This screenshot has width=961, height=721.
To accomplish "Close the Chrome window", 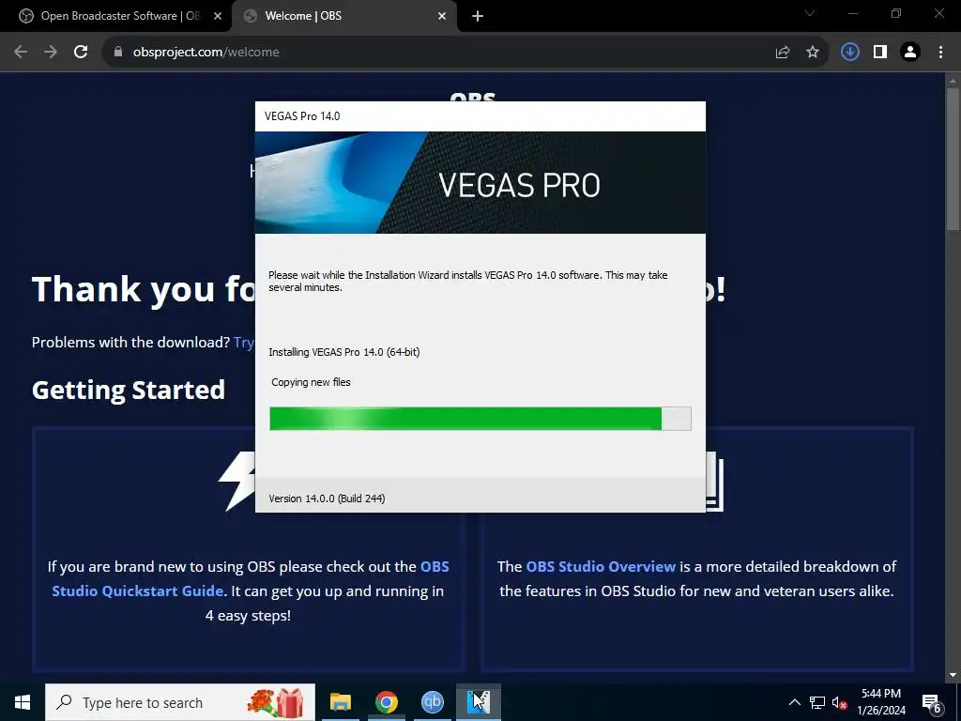I will 938,13.
